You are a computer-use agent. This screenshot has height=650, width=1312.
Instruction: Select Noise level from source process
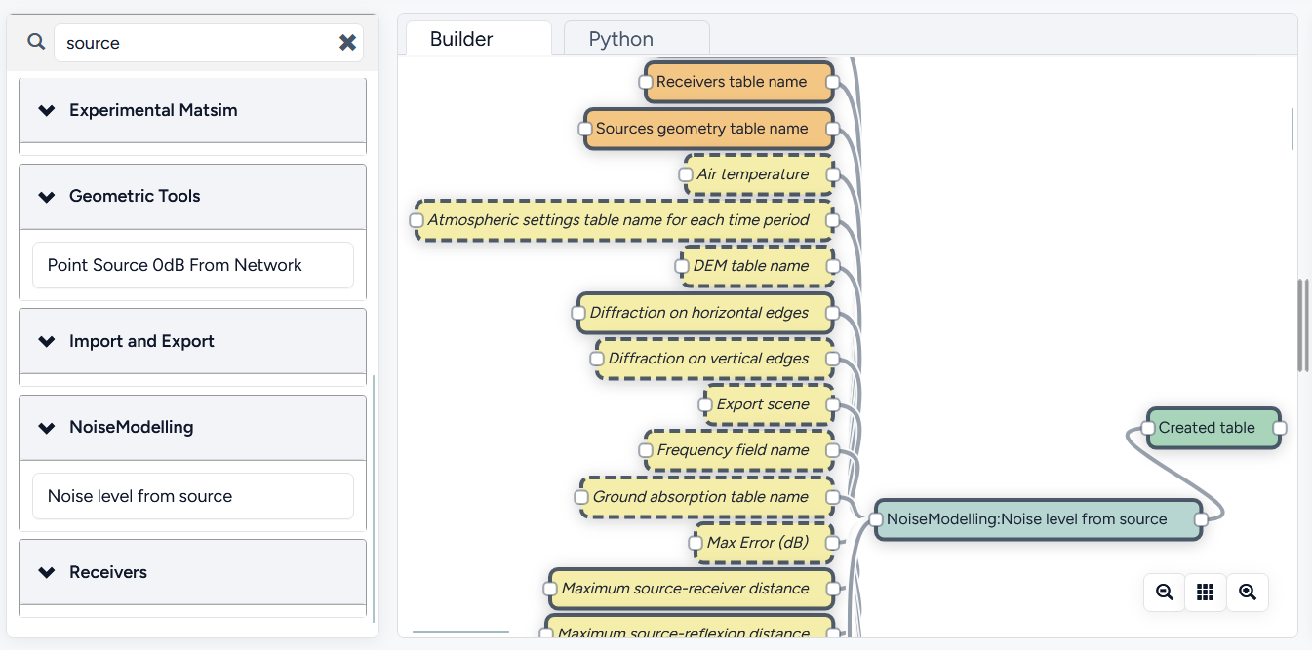tap(193, 496)
